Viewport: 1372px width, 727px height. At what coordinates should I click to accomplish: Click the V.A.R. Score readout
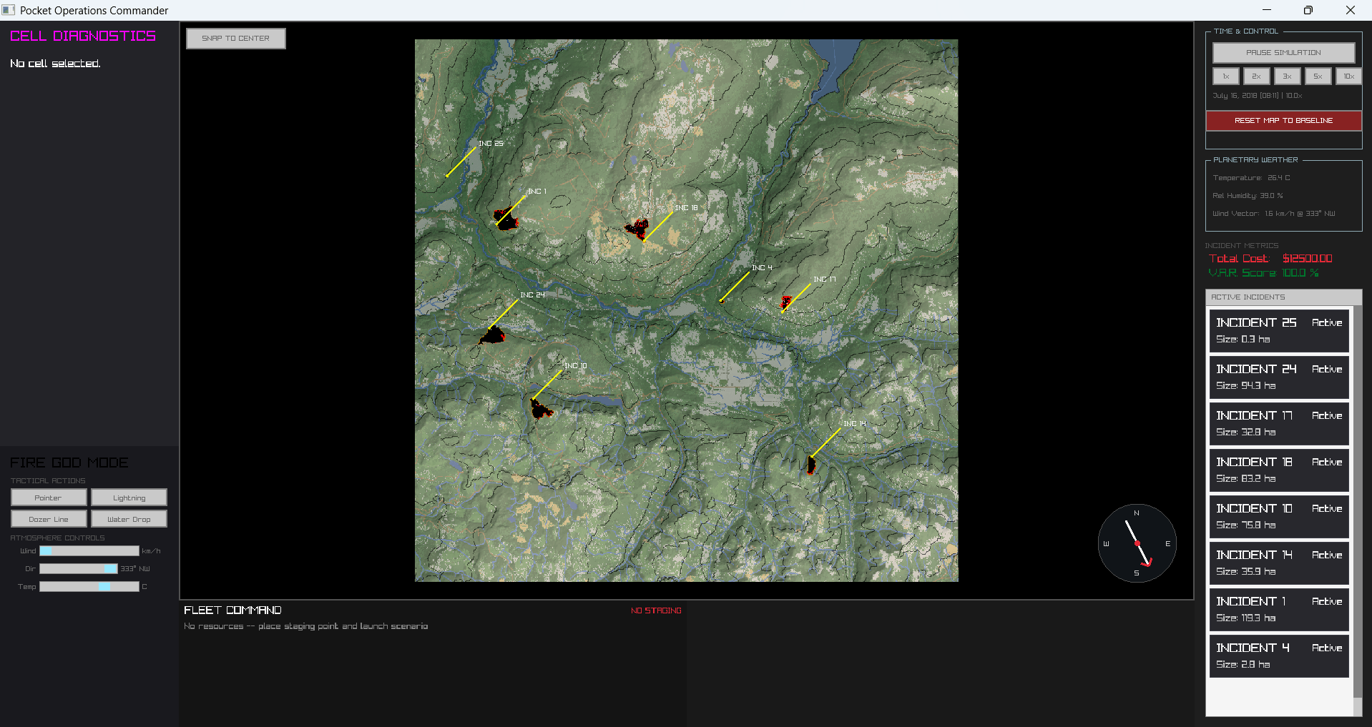1263,273
